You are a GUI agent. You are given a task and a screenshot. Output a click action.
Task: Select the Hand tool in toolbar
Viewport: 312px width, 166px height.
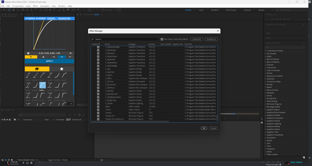click(x=13, y=10)
